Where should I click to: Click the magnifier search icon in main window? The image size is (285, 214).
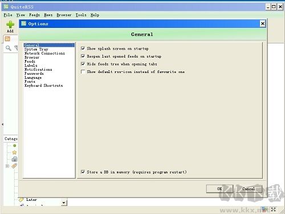point(8,48)
